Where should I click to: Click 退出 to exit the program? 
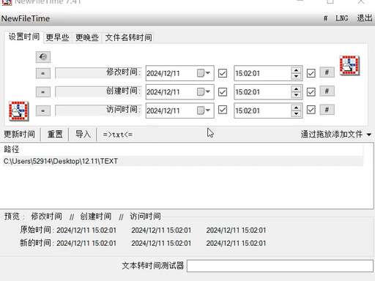click(x=365, y=18)
